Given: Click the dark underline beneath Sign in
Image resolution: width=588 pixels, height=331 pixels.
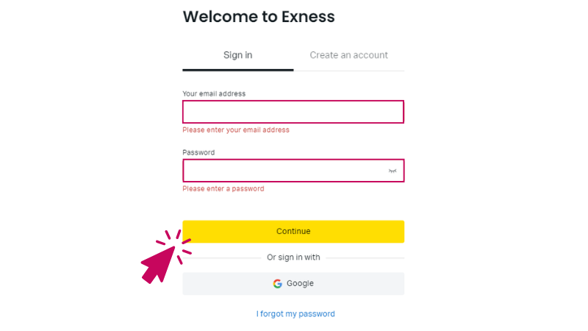Looking at the screenshot, I should [x=237, y=70].
